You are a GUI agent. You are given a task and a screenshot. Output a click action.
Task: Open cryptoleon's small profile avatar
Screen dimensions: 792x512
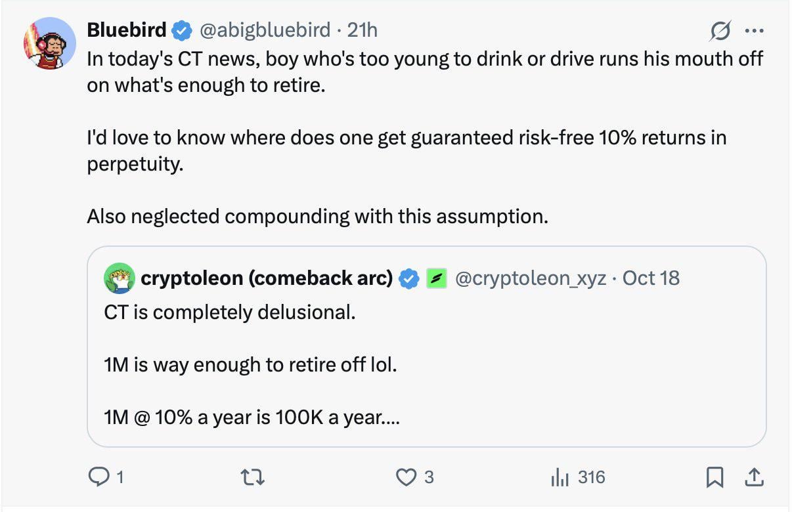(x=119, y=278)
